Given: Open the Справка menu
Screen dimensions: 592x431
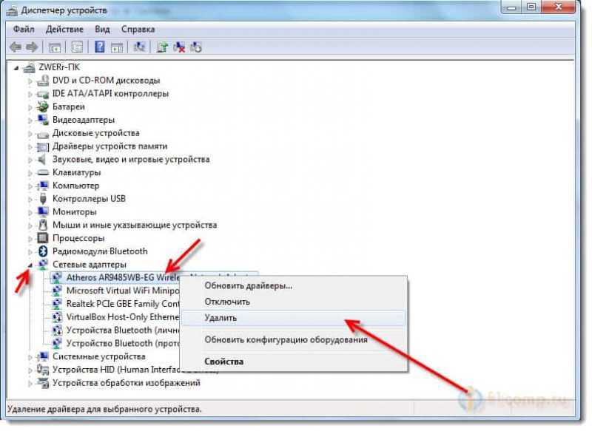Looking at the screenshot, I should (138, 29).
